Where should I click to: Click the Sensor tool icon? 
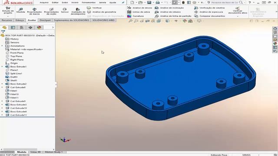(x=65, y=10)
